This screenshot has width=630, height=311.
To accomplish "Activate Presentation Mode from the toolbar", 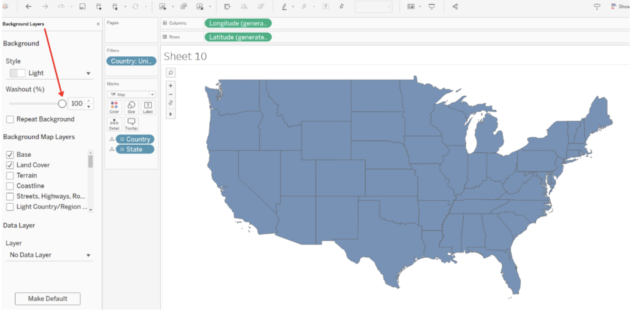I will [x=432, y=7].
